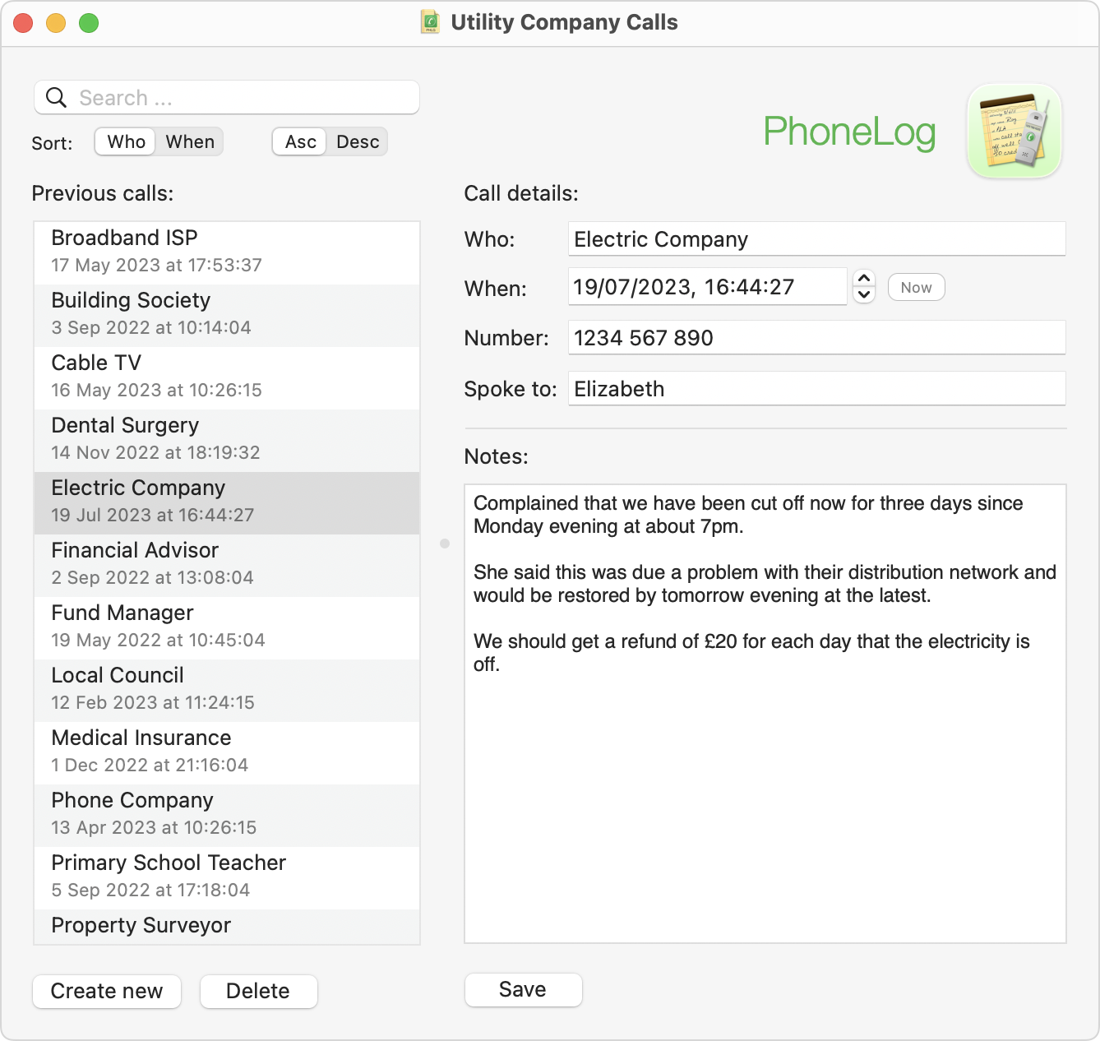The width and height of the screenshot is (1100, 1041).
Task: Create a new call record
Action: pos(106,992)
